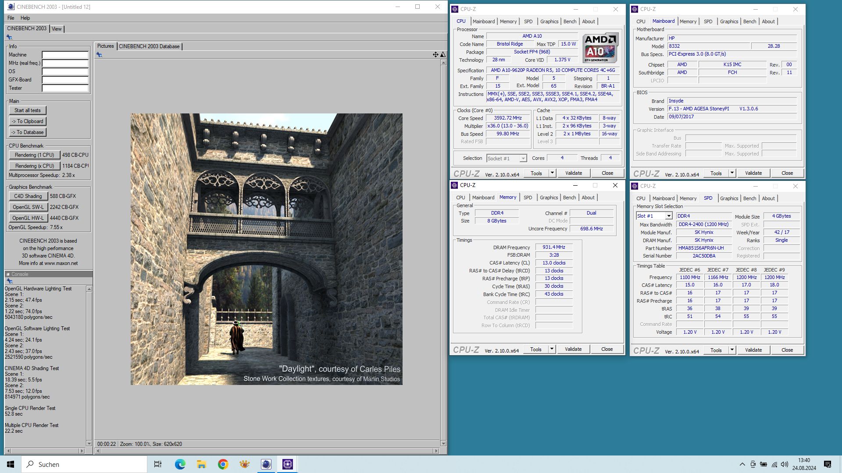
Task: Click the orange face app icon in taskbar
Action: (245, 464)
